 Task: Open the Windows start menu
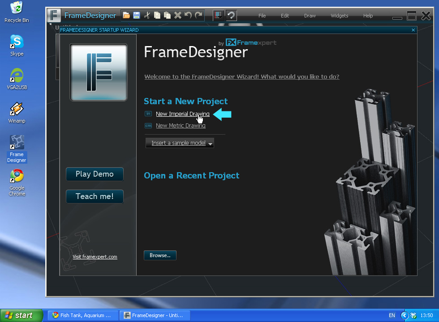(x=22, y=315)
